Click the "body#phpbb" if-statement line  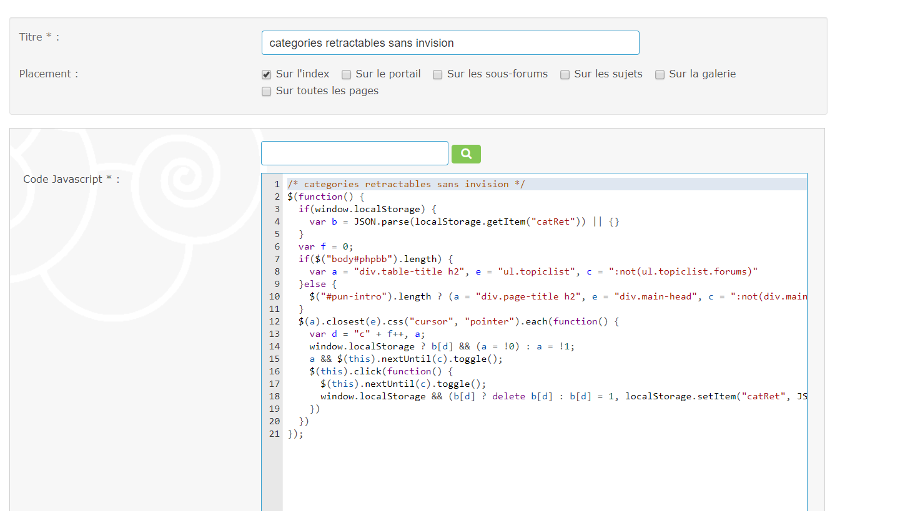(375, 259)
